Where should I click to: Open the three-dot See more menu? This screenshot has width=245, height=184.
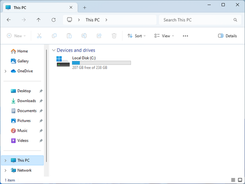[x=185, y=36]
